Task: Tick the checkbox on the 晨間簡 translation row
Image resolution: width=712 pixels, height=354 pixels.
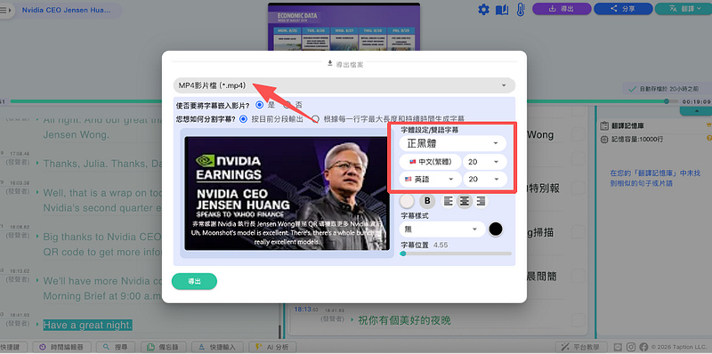Action: (x=578, y=276)
